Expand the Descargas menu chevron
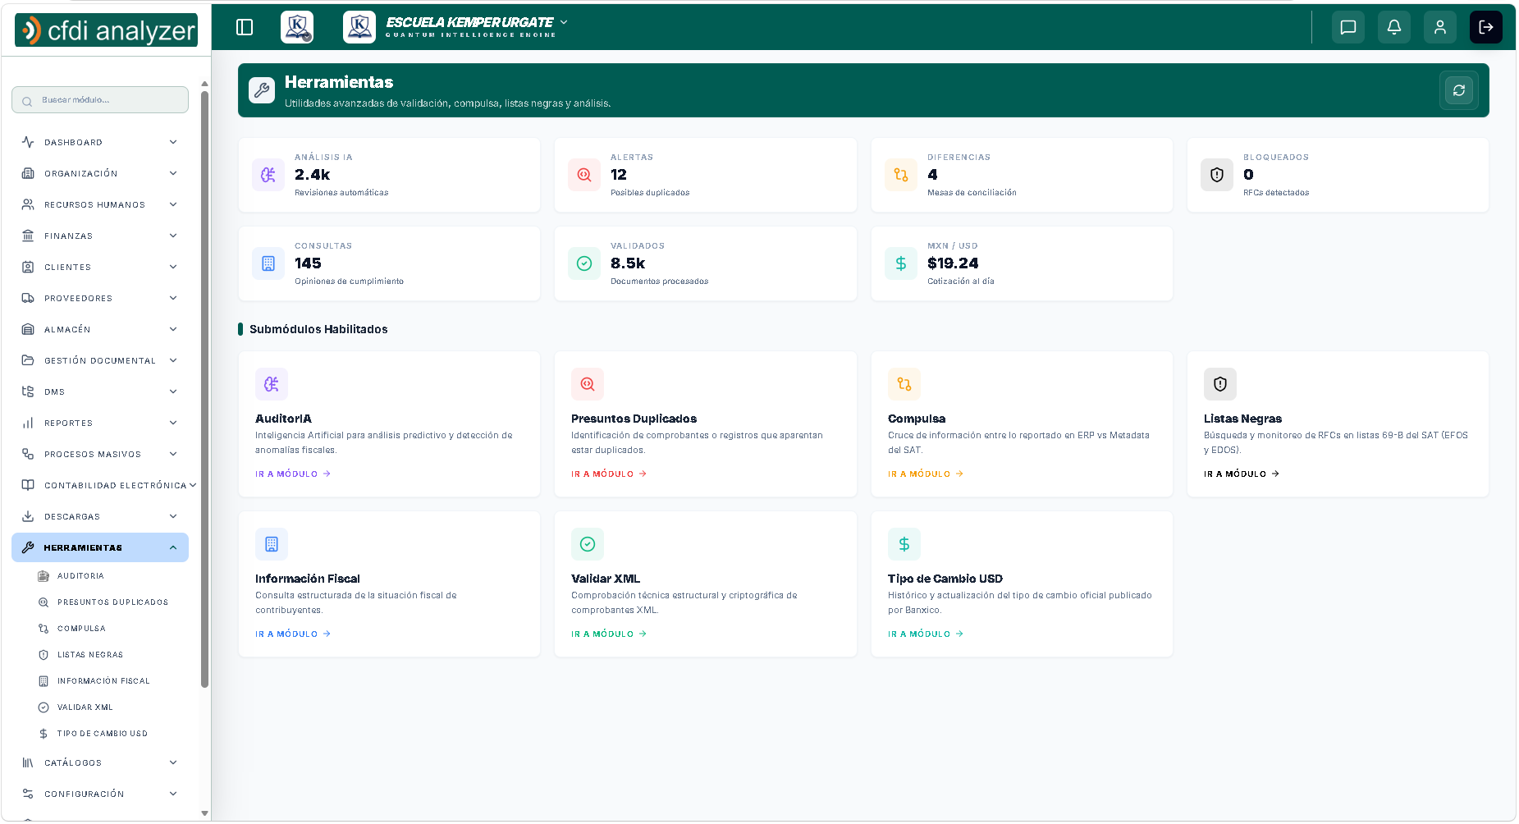 pos(173,516)
